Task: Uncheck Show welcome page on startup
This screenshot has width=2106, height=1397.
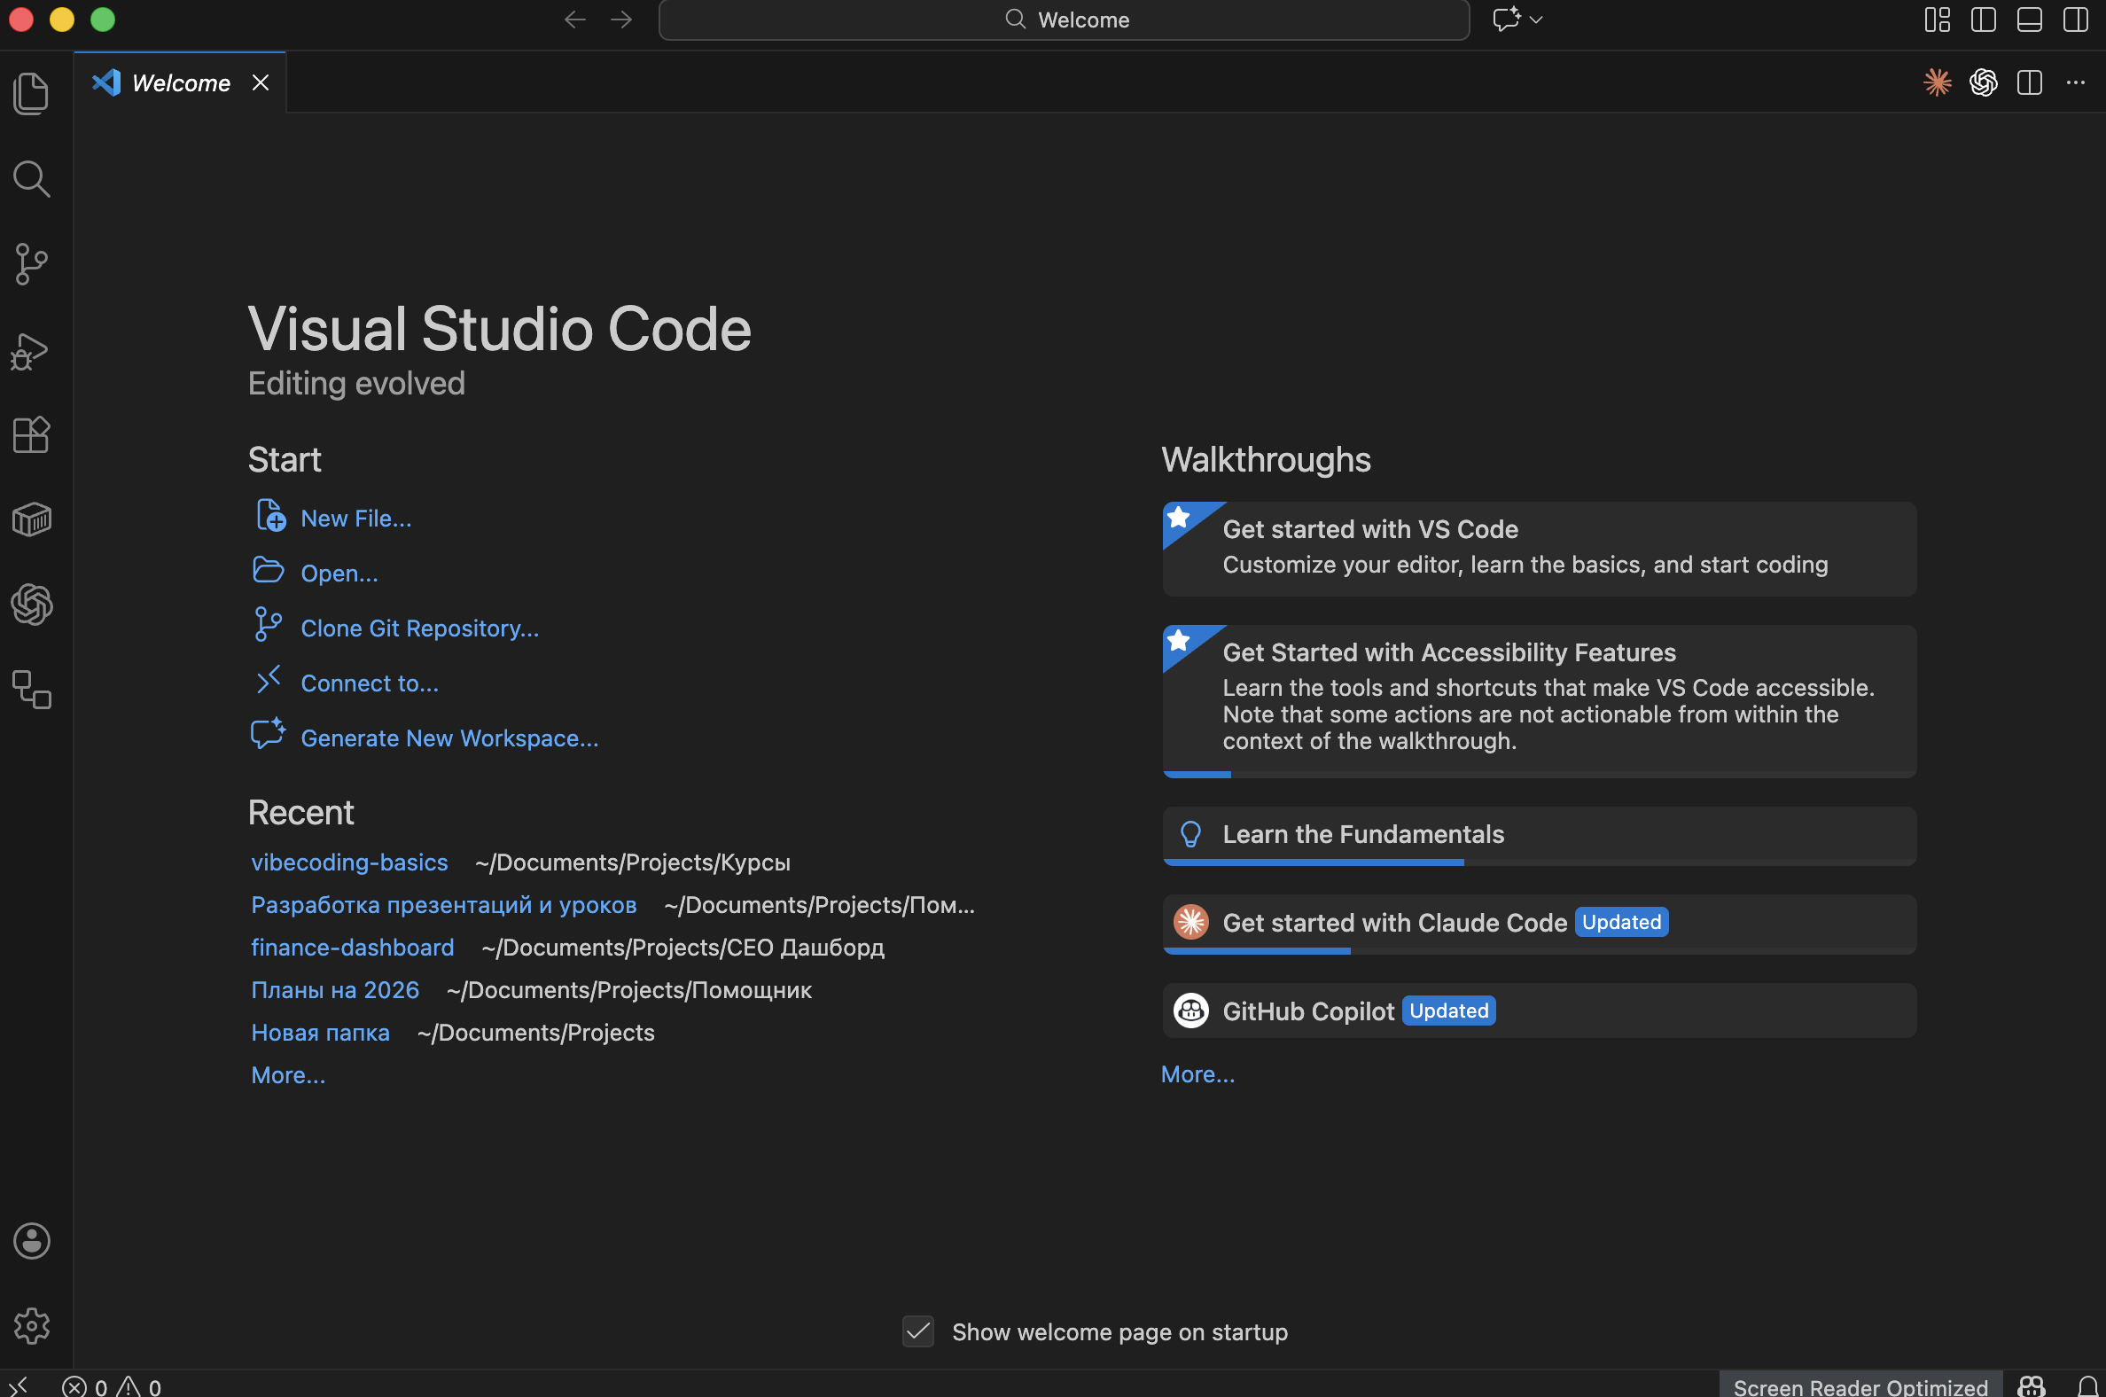Action: [x=917, y=1331]
